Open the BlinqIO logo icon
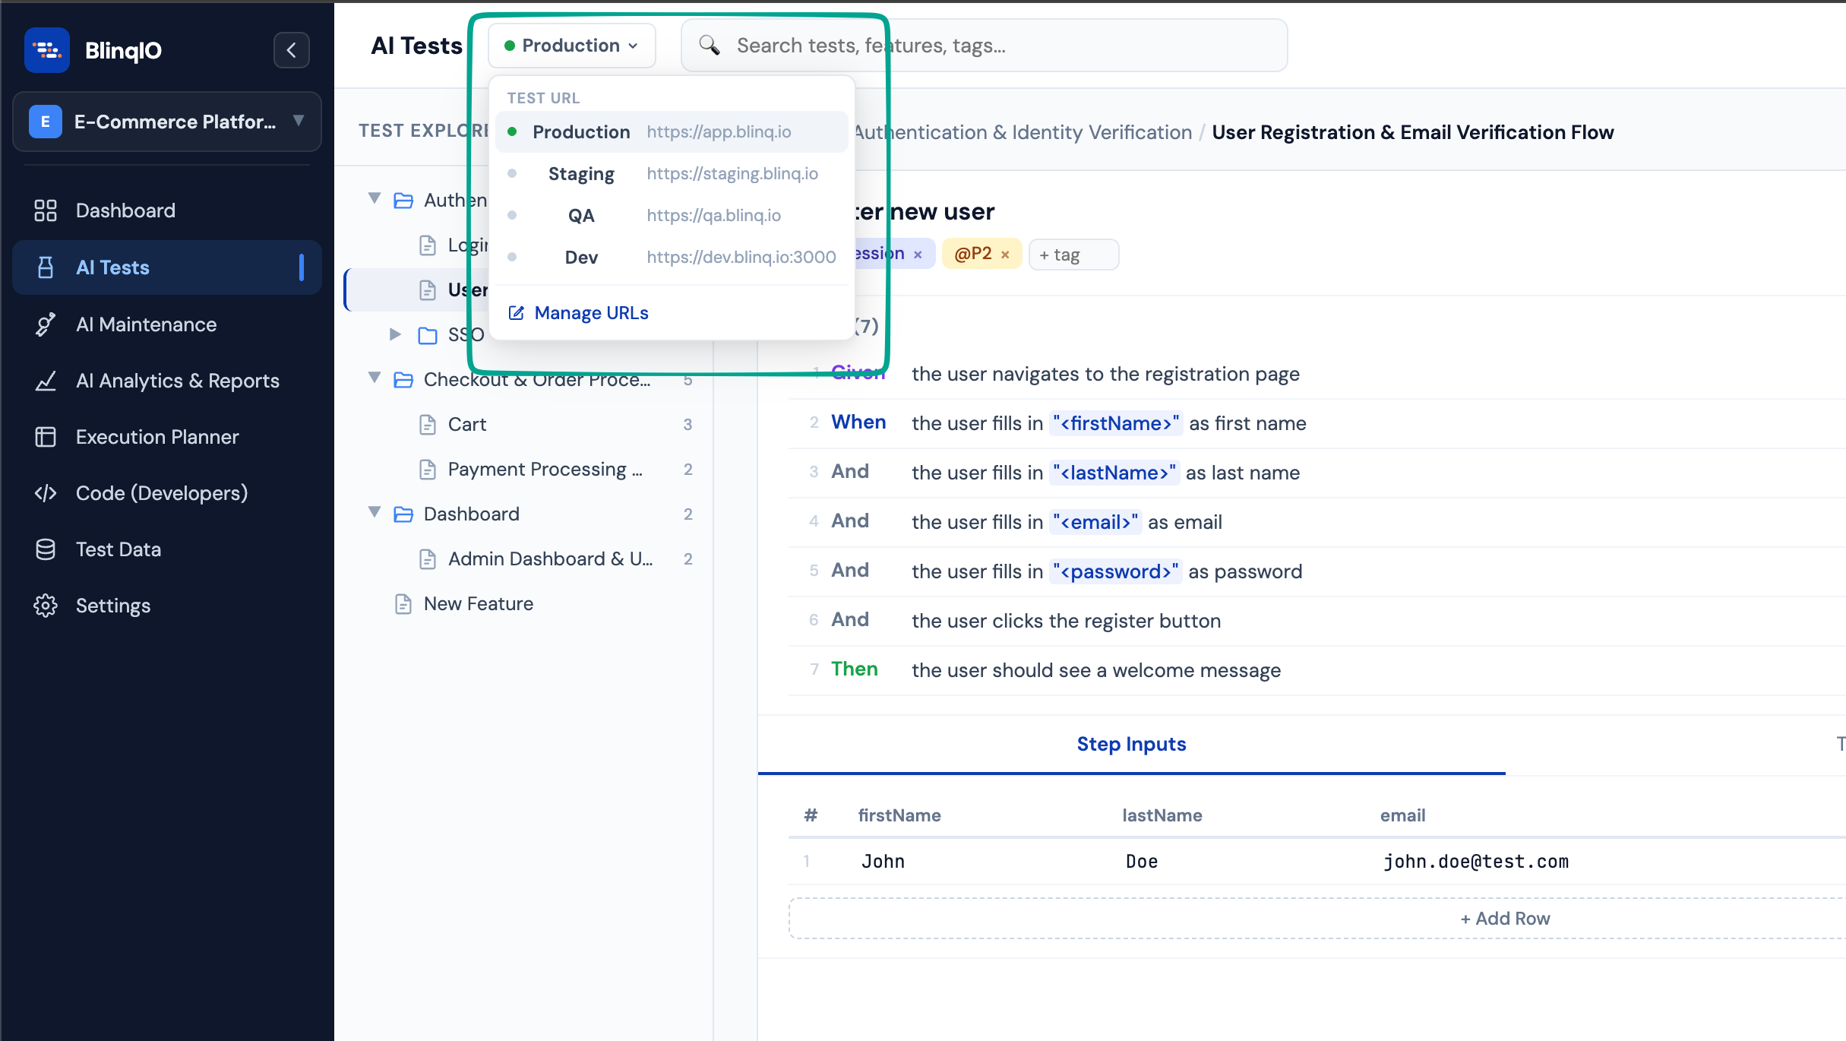This screenshot has width=1846, height=1041. point(46,49)
